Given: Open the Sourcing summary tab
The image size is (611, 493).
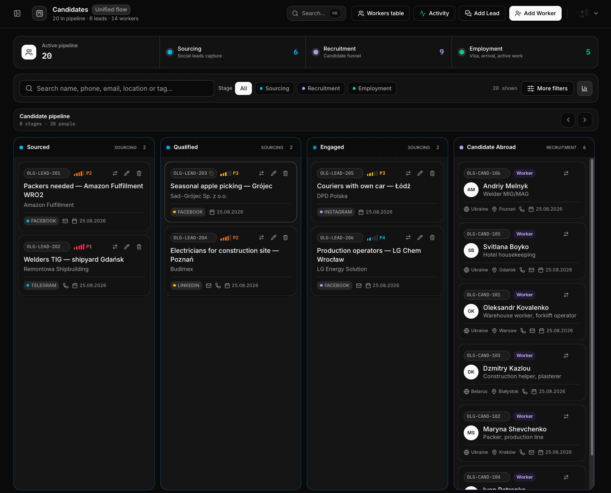Looking at the screenshot, I should [233, 52].
